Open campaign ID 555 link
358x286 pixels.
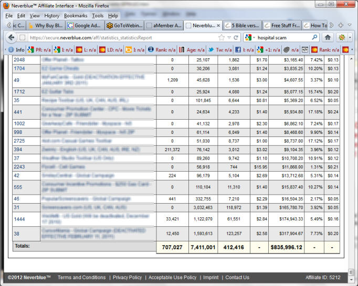(x=18, y=187)
